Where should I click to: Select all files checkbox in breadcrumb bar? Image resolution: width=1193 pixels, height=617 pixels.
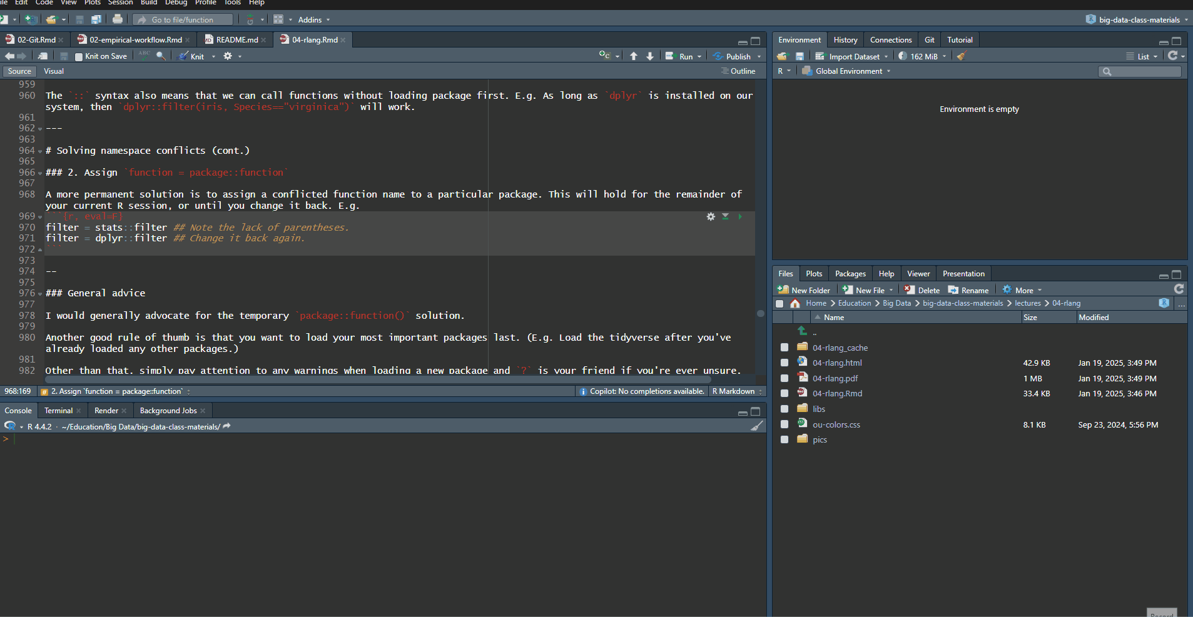(779, 304)
